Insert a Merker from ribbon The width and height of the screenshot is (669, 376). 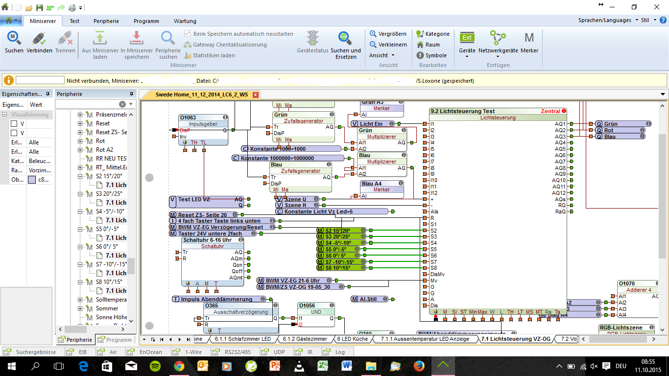529,38
